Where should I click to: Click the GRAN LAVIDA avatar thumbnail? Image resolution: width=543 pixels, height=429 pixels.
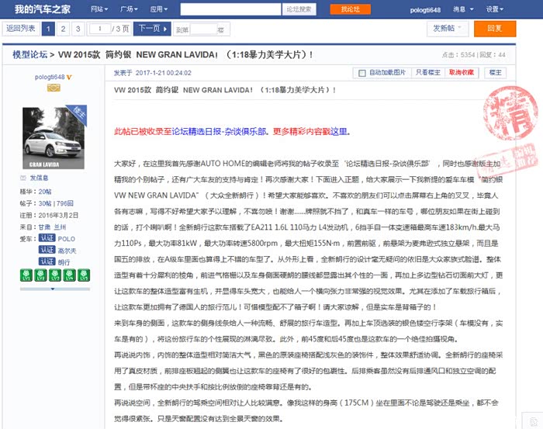53,138
